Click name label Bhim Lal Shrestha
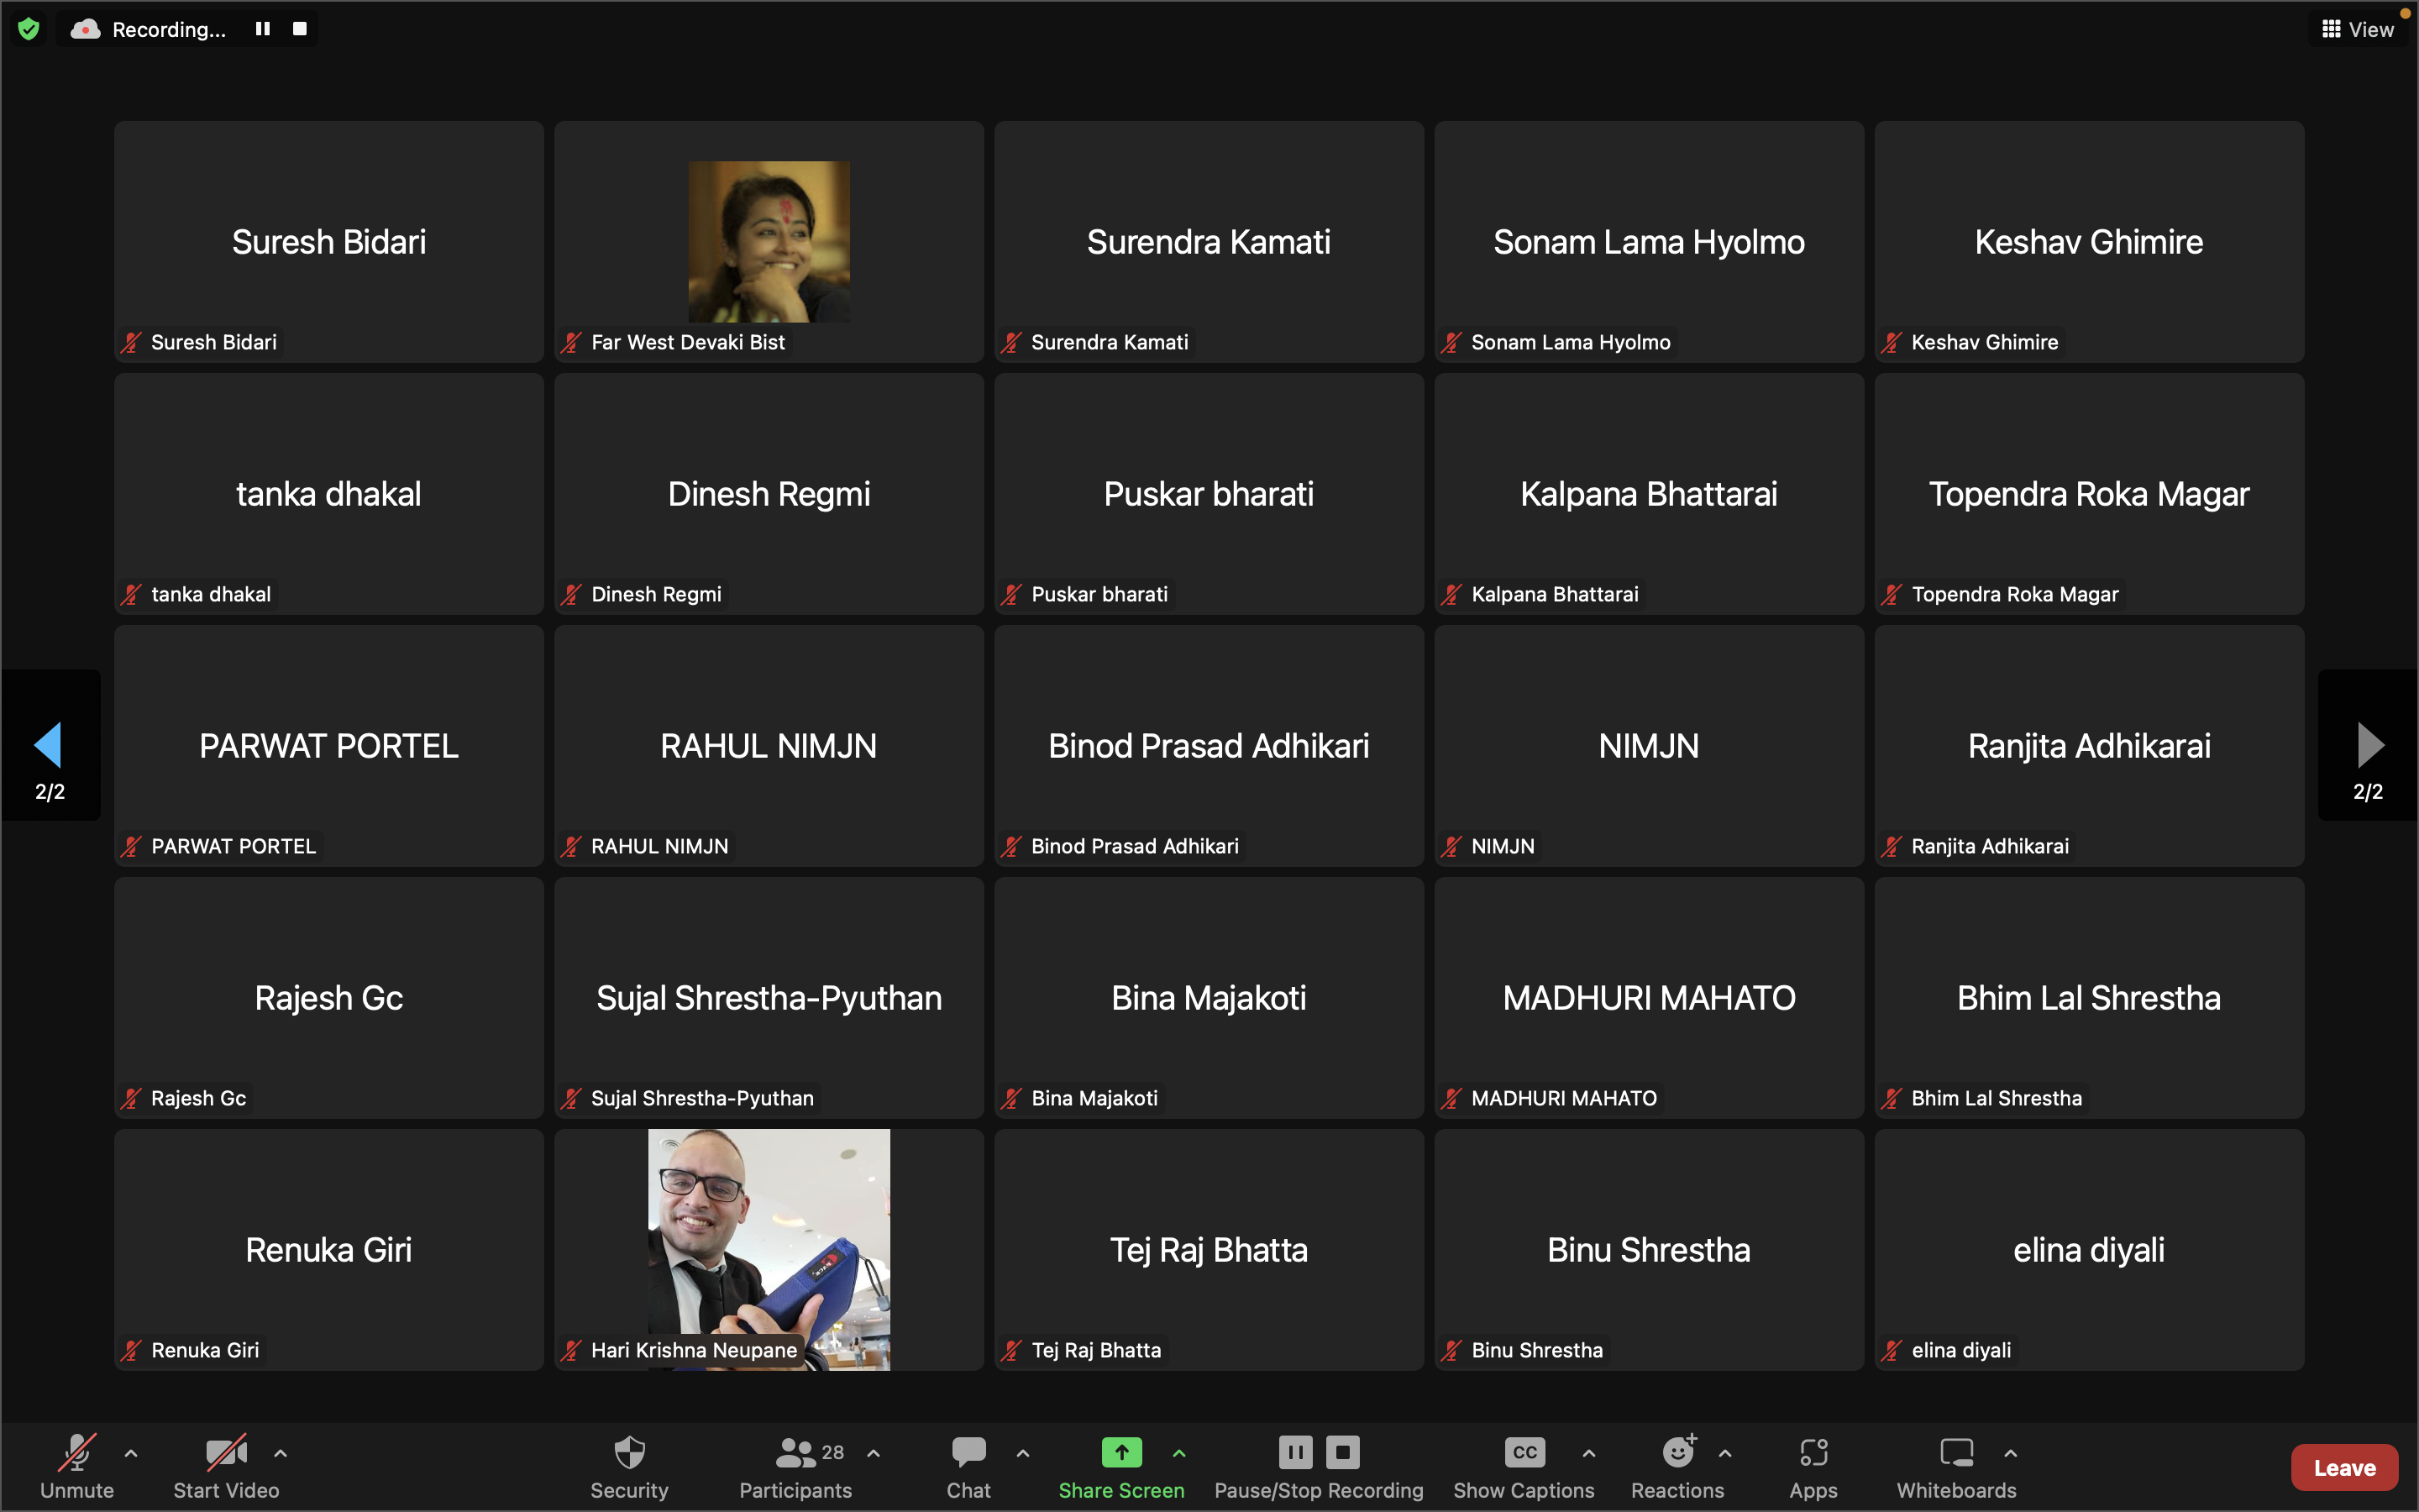Viewport: 2419px width, 1512px height. [x=1997, y=1098]
